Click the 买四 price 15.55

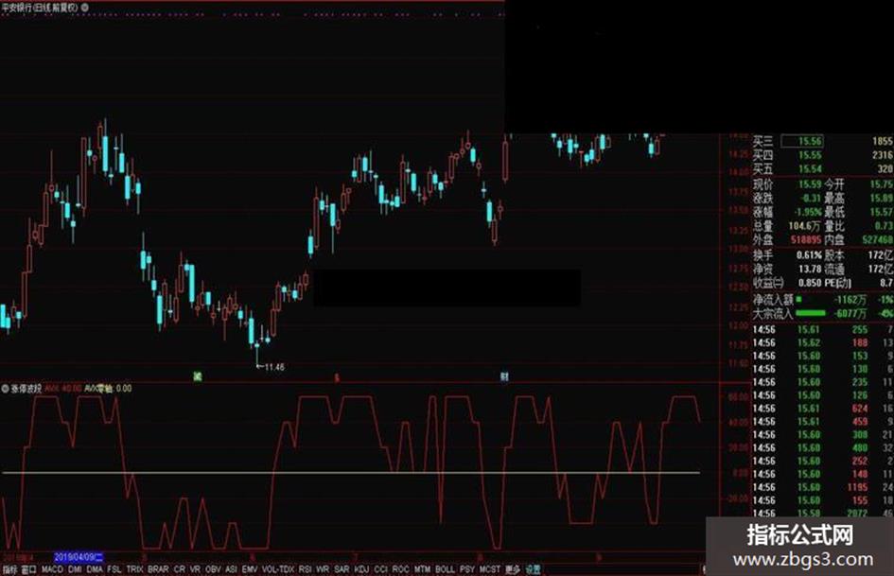point(810,154)
